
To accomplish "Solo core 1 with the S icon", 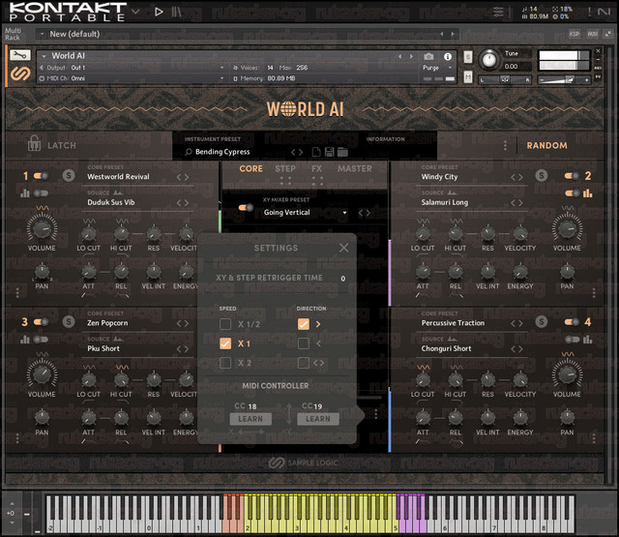I will pos(69,175).
